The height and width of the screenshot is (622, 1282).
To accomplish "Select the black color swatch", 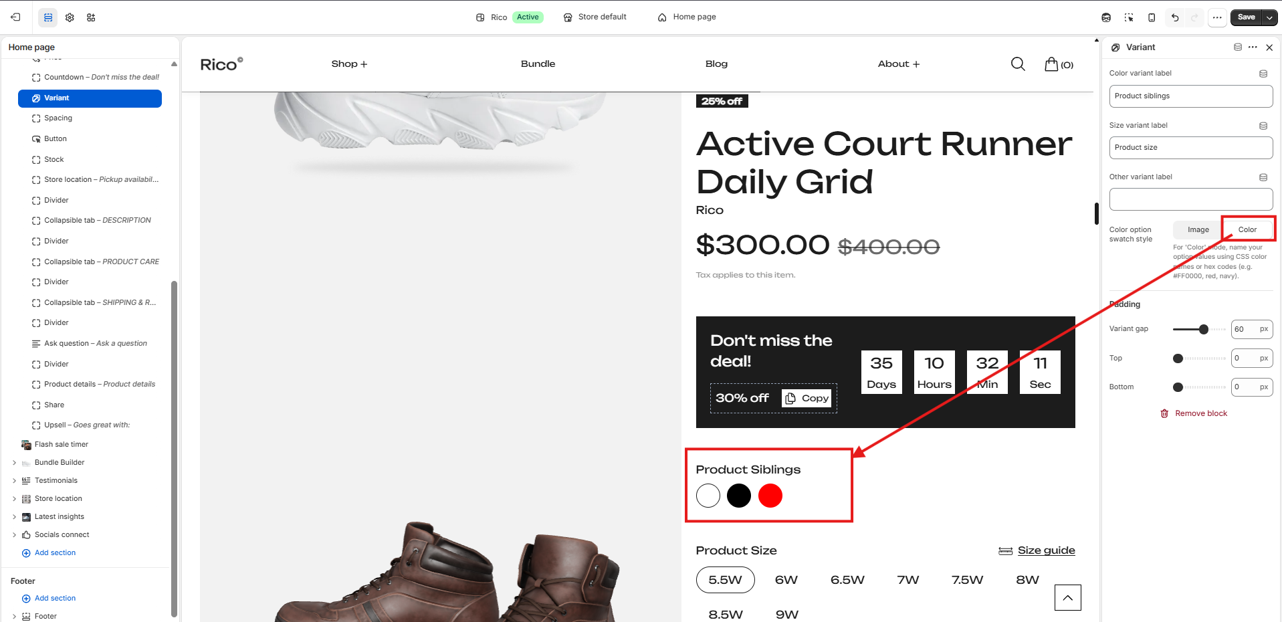I will coord(739,496).
